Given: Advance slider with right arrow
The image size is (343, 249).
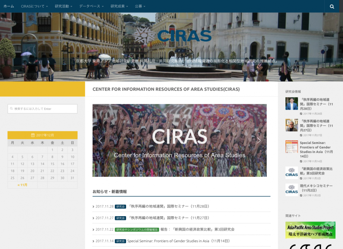Looking at the screenshot, I should 259,140.
